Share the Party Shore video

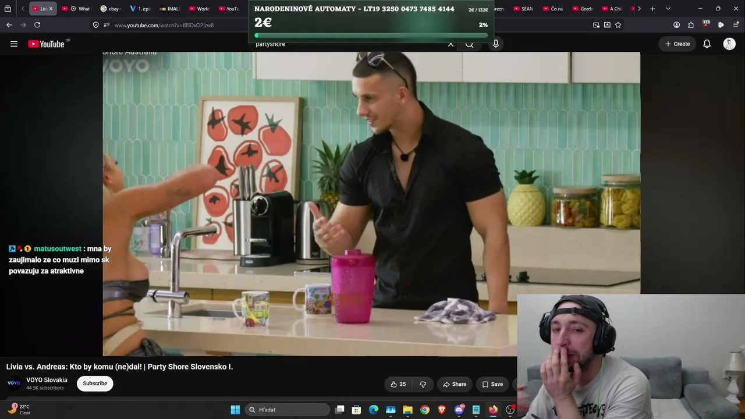pos(455,384)
